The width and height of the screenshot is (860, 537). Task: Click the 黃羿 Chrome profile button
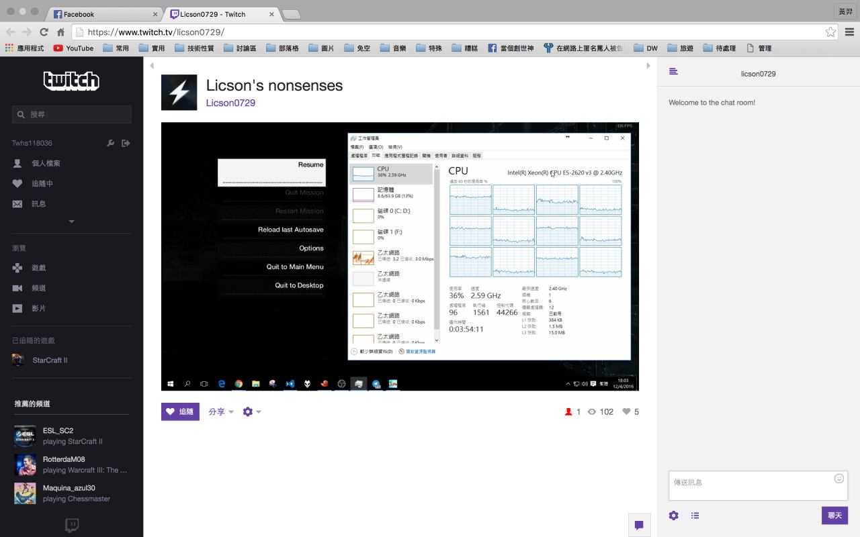pyautogui.click(x=845, y=11)
